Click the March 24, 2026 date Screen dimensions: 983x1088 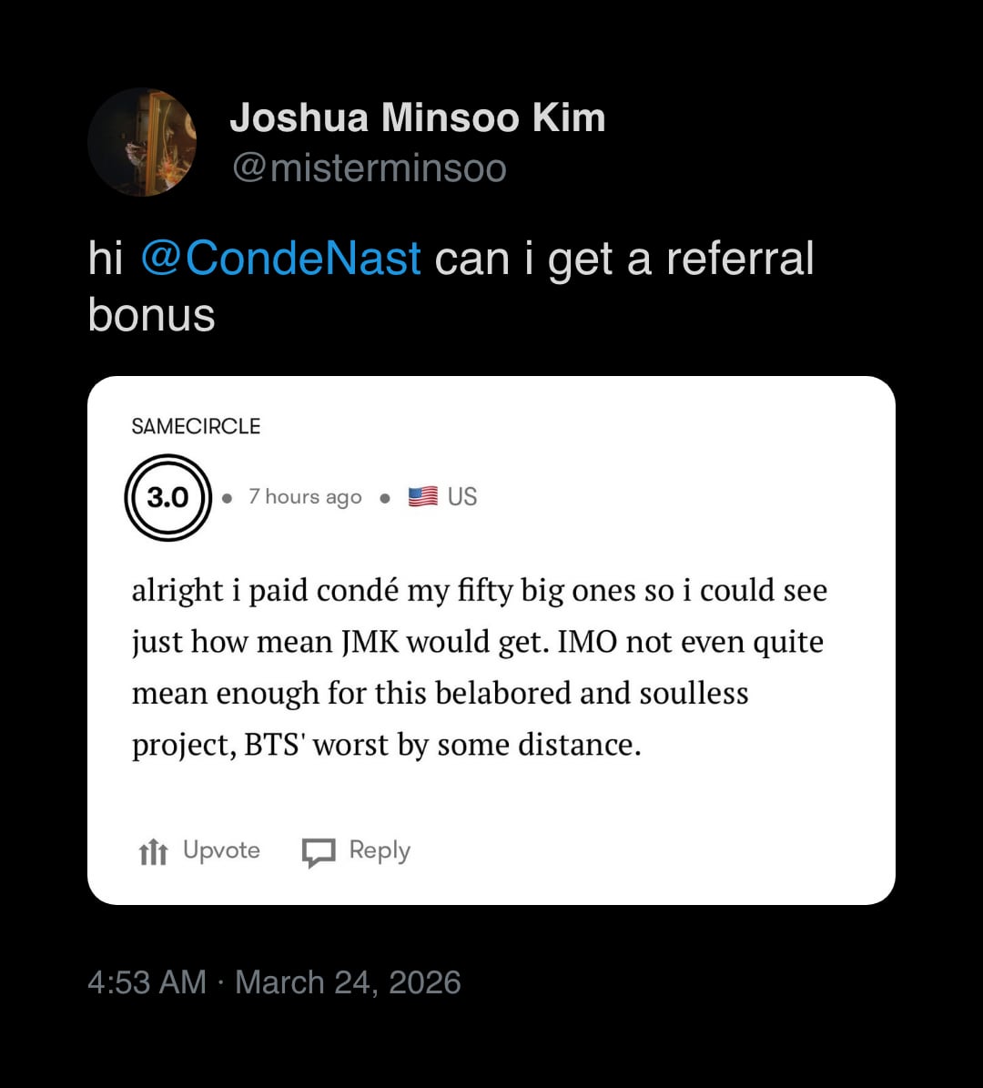pyautogui.click(x=348, y=982)
